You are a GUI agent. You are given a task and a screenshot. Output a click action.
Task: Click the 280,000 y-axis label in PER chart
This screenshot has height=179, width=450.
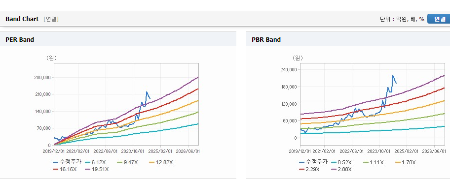pos(42,78)
